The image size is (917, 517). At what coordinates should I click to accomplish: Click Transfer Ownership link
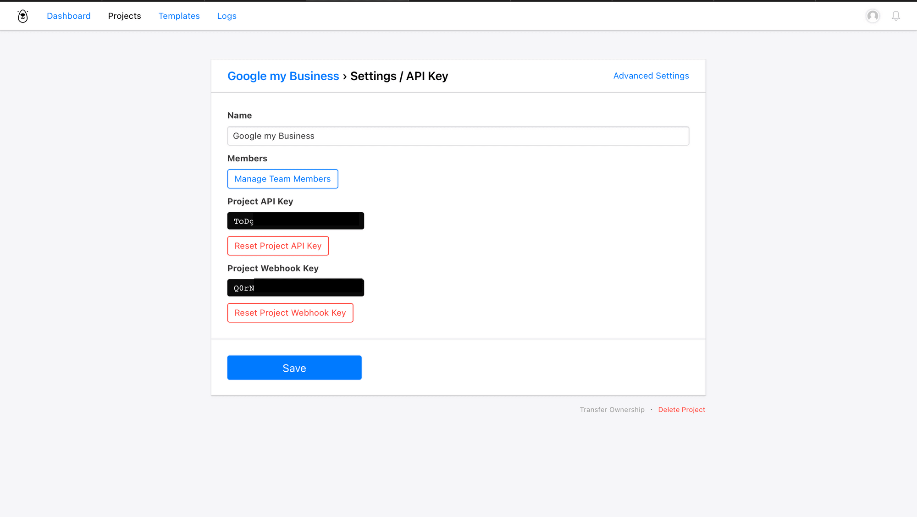pyautogui.click(x=612, y=410)
